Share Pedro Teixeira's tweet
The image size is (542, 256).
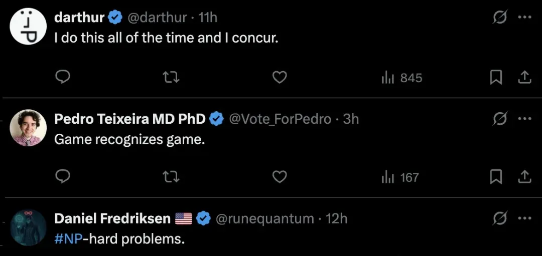[524, 177]
